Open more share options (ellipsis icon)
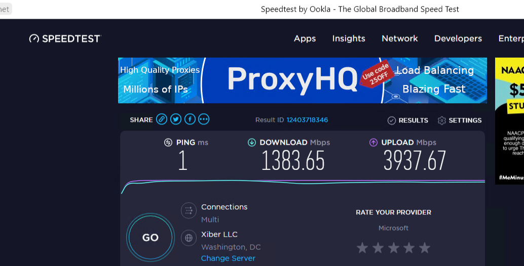Screen dimensions: 524x266 click(204, 119)
